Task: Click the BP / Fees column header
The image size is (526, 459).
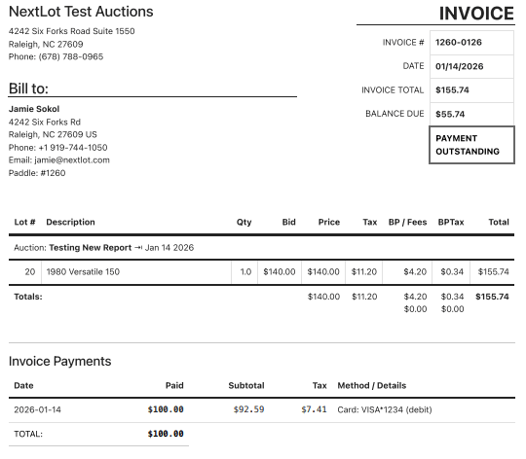Action: [x=407, y=222]
